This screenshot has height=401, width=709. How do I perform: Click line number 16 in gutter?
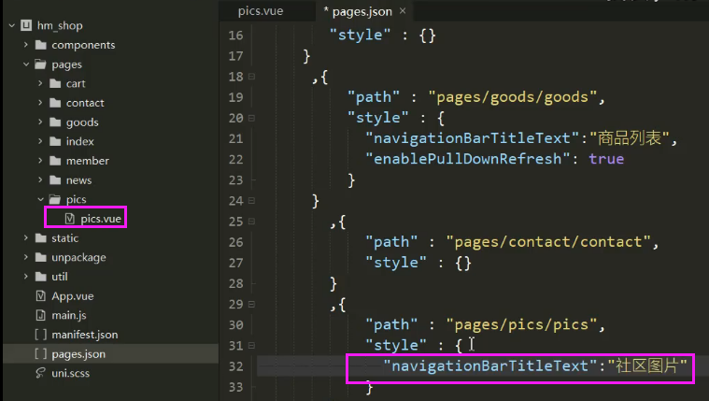[235, 36]
